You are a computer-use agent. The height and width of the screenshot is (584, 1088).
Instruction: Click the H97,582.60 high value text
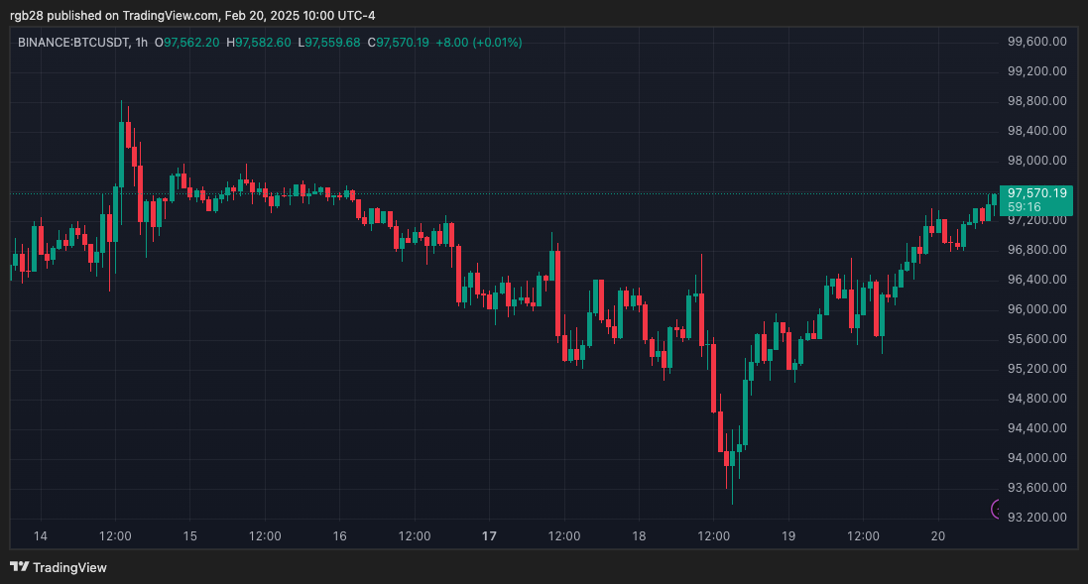pyautogui.click(x=260, y=43)
